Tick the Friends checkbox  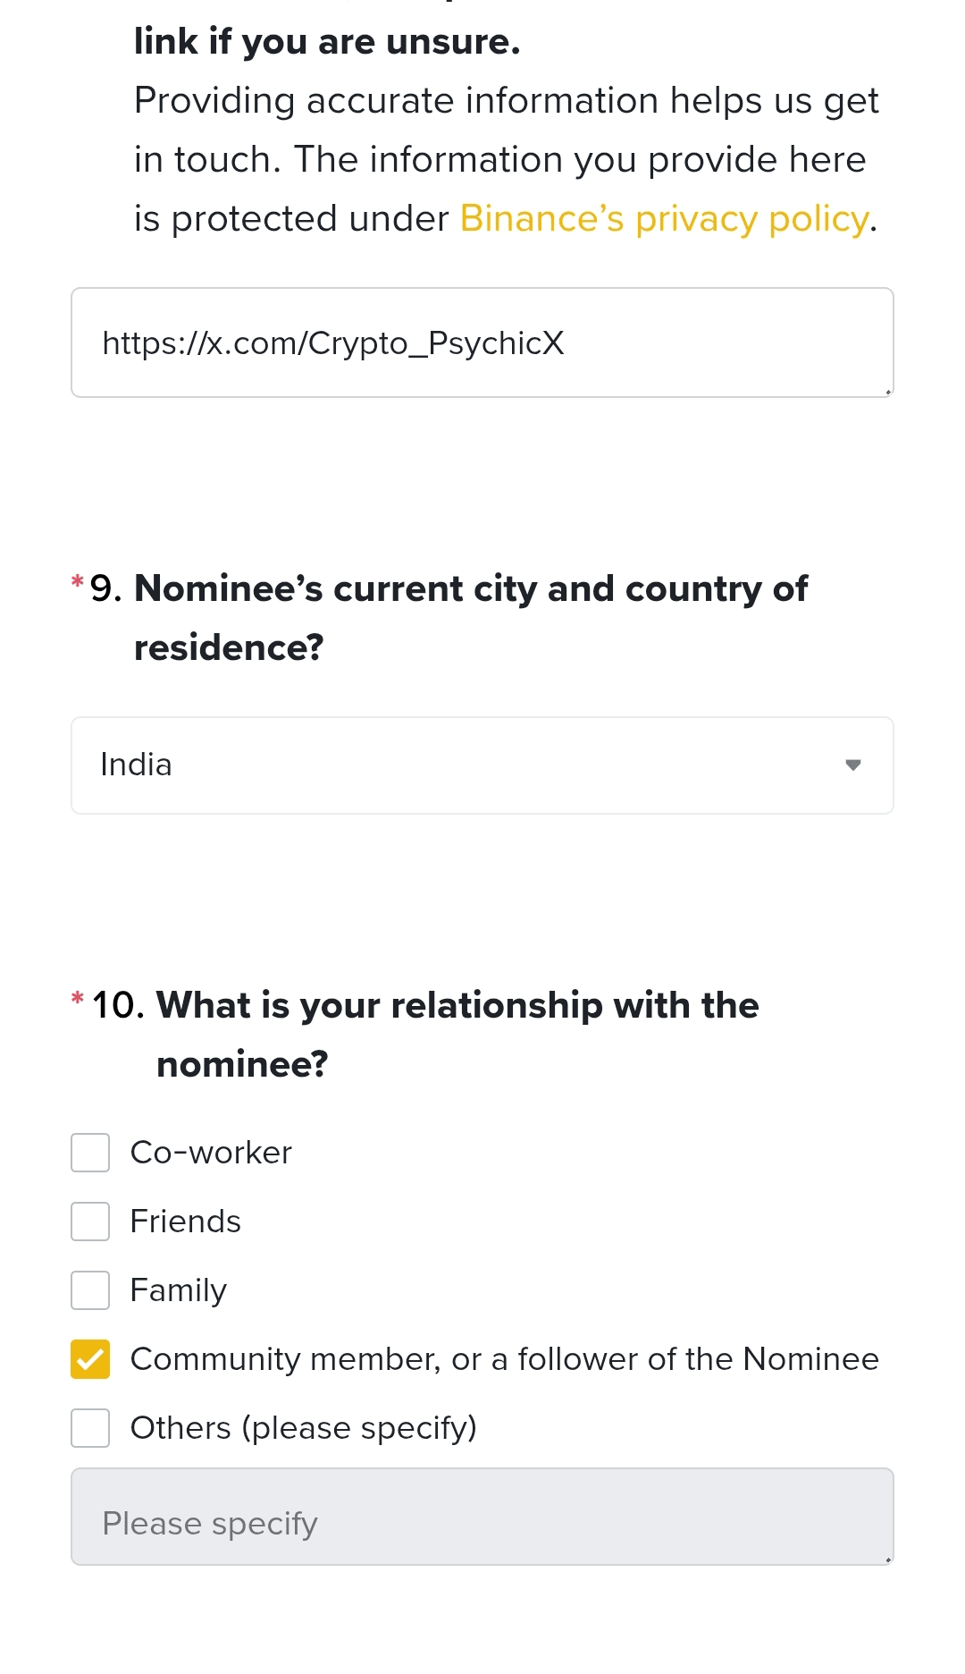90,1222
